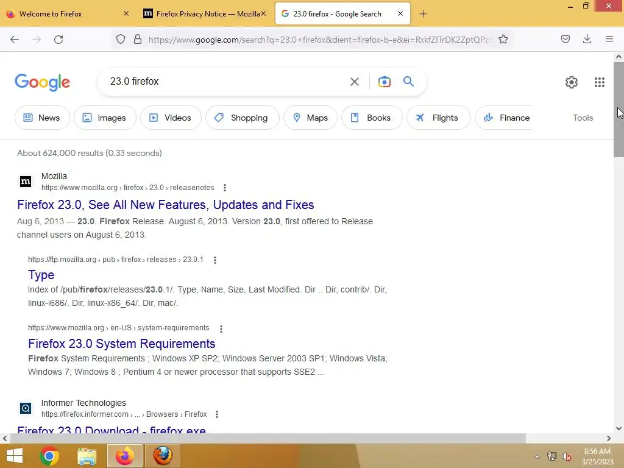624x468 pixels.
Task: Filter results by Maps
Action: pos(310,118)
